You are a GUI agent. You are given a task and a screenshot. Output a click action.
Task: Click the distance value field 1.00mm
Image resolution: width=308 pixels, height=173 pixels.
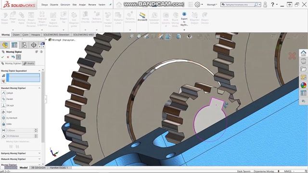pyautogui.click(x=20, y=130)
